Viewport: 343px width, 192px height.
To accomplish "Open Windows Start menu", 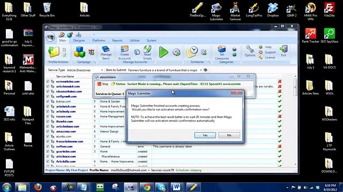I will point(6,187).
